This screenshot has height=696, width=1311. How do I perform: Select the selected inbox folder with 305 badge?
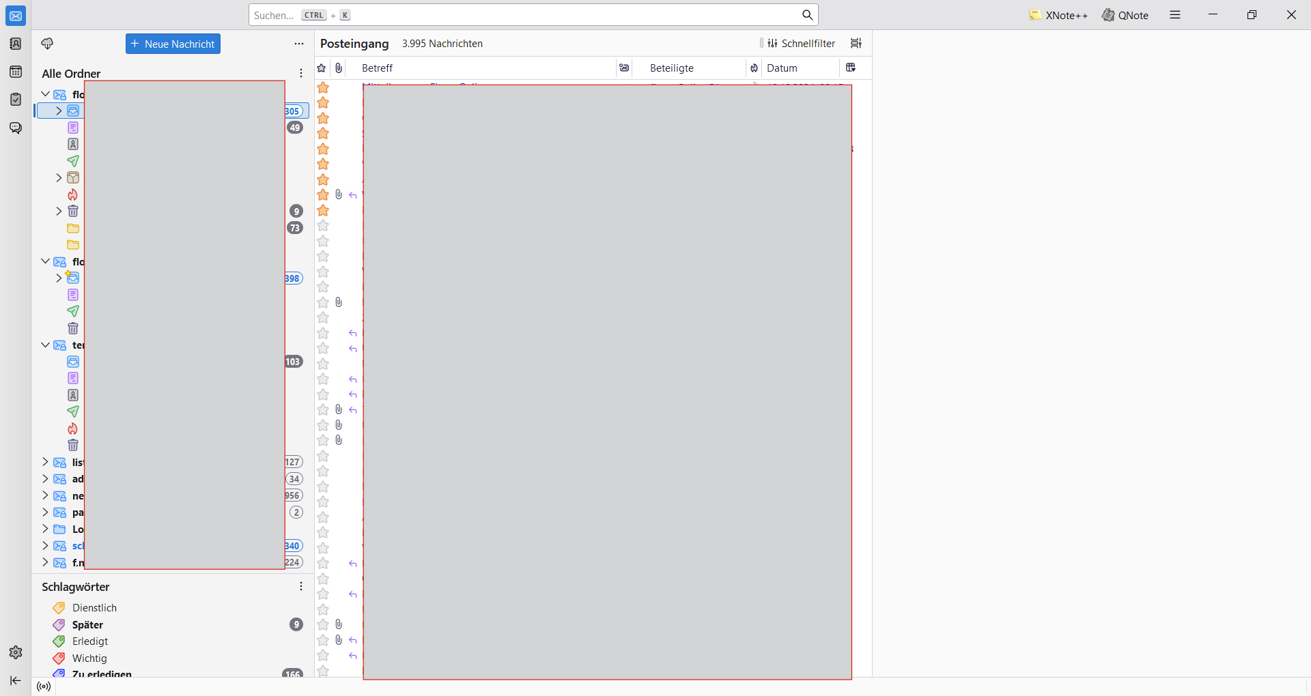(x=173, y=111)
